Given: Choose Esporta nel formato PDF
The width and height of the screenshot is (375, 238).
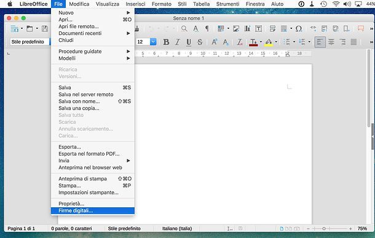Looking at the screenshot, I should (x=93, y=154).
